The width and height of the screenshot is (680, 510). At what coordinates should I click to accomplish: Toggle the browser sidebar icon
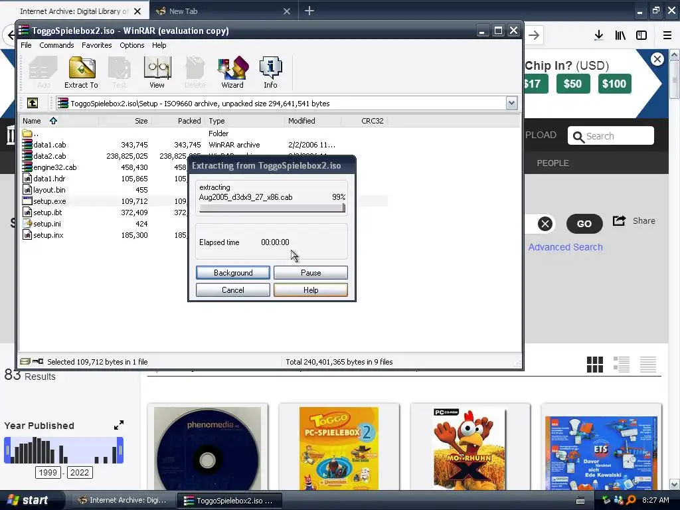coord(641,35)
